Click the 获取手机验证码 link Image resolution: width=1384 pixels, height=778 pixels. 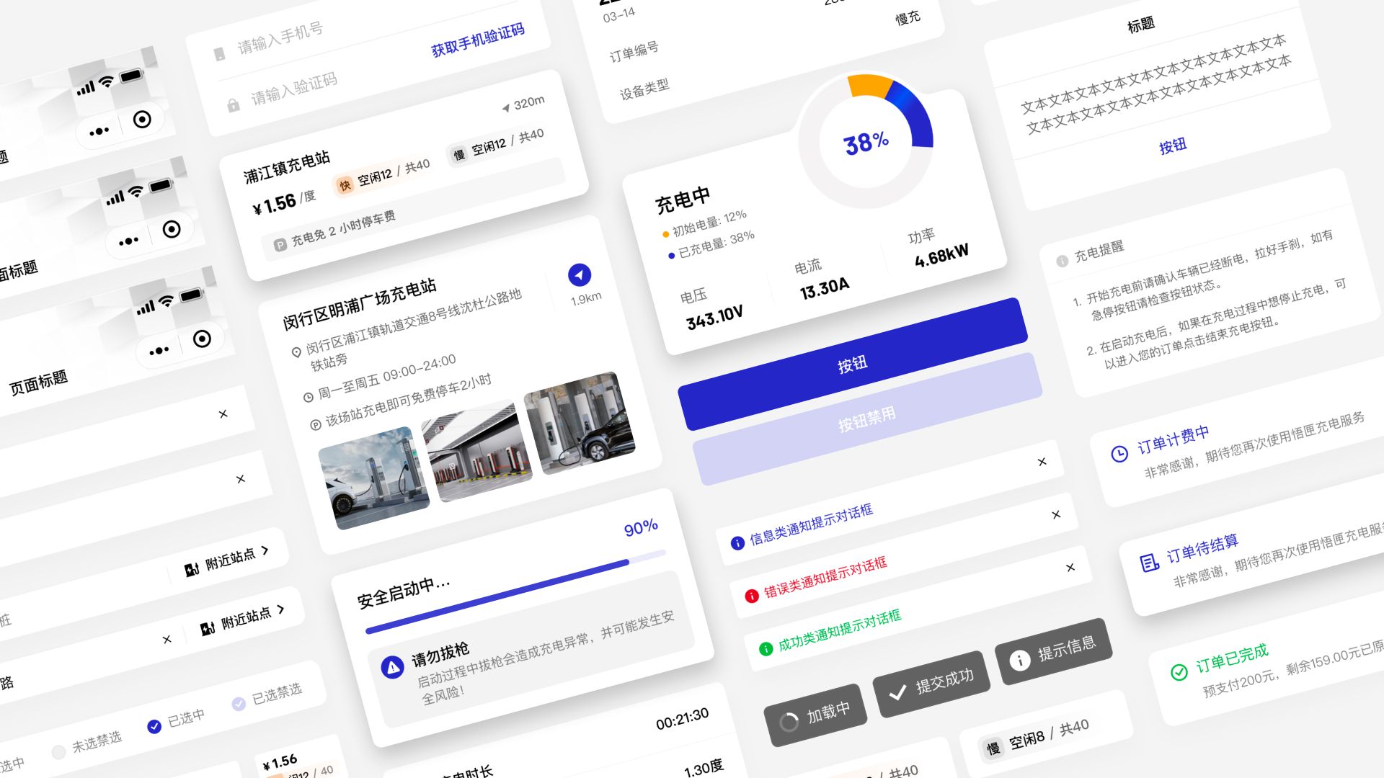(x=478, y=40)
